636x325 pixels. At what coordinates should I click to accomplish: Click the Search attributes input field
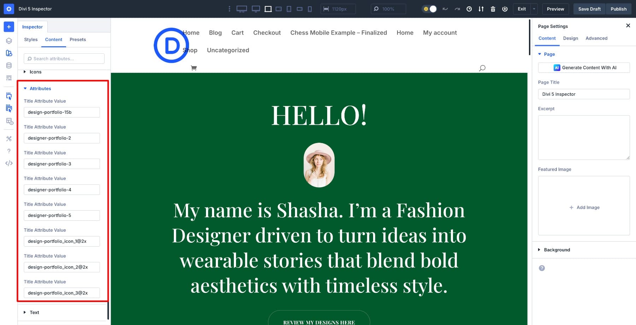[x=64, y=59]
